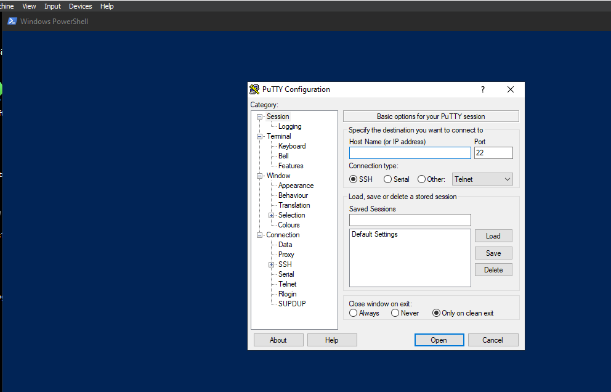Screen dimensions: 611x392
Task: Click the Windows PowerShell icon in the title bar
Action: click(12, 21)
